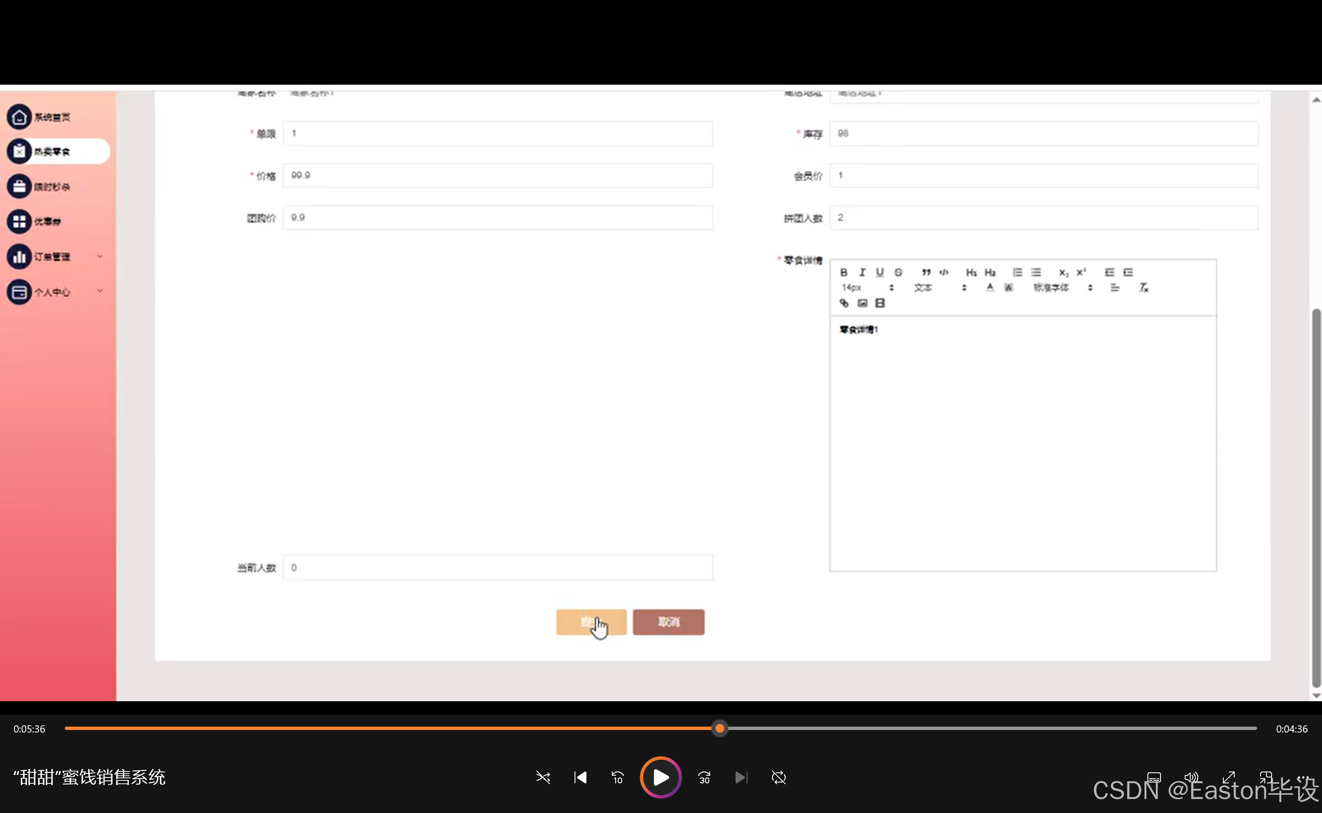
Task: Clear text formatting in the editor
Action: click(x=1143, y=288)
